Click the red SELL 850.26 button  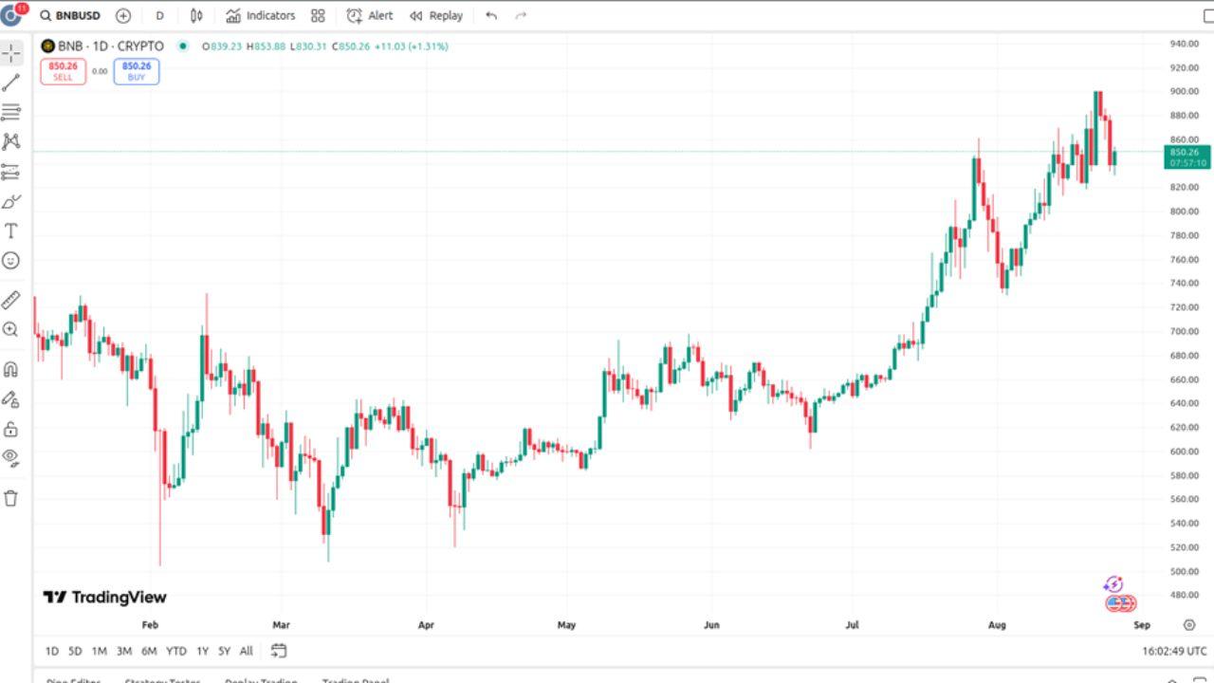pyautogui.click(x=63, y=71)
